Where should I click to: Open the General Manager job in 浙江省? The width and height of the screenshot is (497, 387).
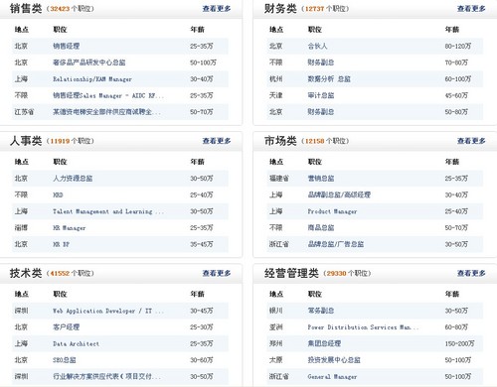[332, 377]
